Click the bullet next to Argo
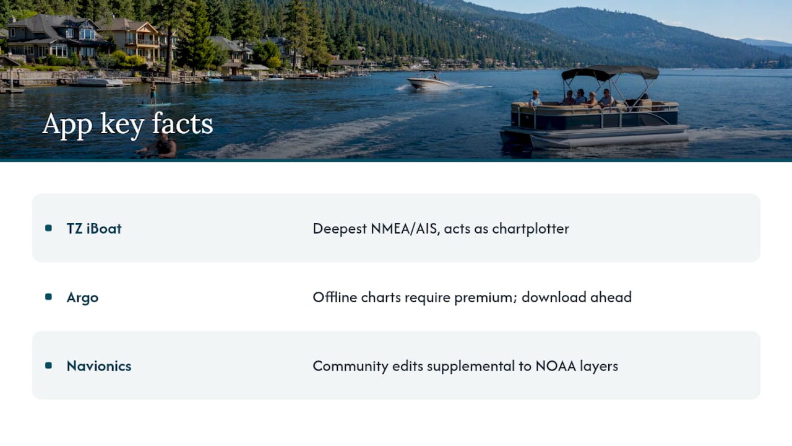The image size is (792, 446). (x=48, y=297)
